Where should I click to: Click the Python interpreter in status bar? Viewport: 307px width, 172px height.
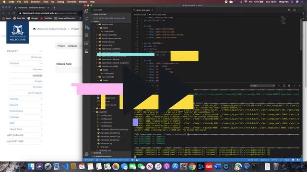pyautogui.click(x=114, y=160)
